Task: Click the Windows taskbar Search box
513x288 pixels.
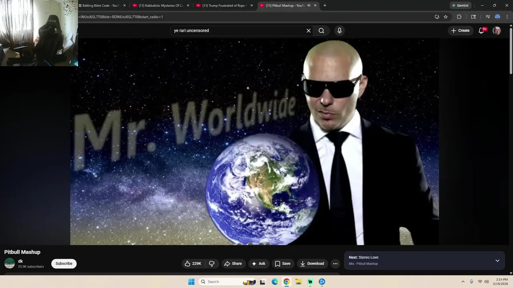Action: click(228, 282)
